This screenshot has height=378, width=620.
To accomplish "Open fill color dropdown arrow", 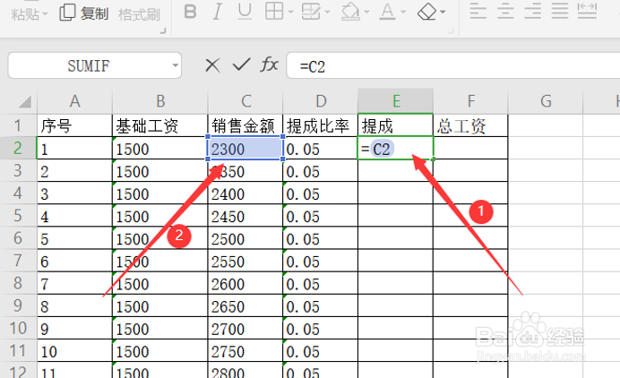I will [x=366, y=12].
